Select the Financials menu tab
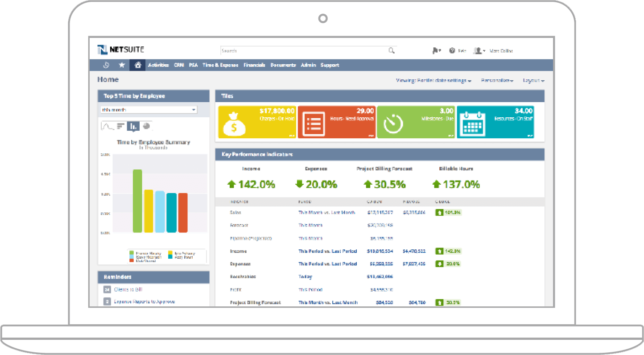 point(254,65)
